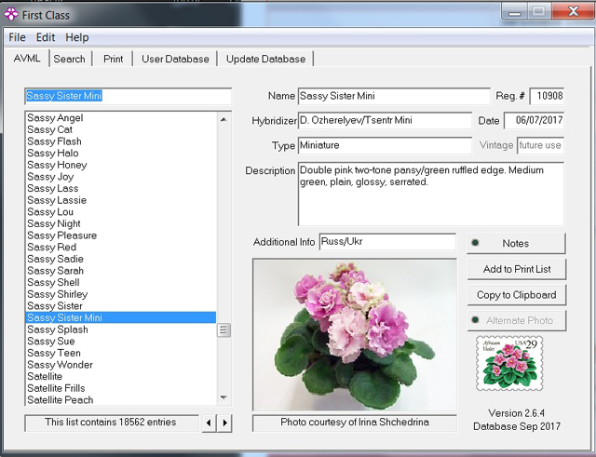The width and height of the screenshot is (596, 457).
Task: Click the Alternate Photo button
Action: [517, 320]
